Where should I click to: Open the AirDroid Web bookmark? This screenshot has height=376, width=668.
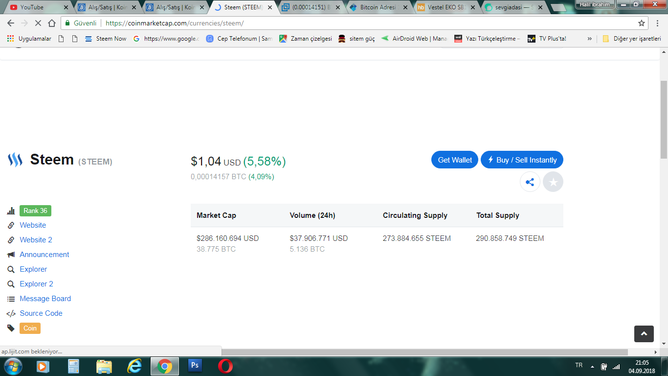[x=414, y=39]
